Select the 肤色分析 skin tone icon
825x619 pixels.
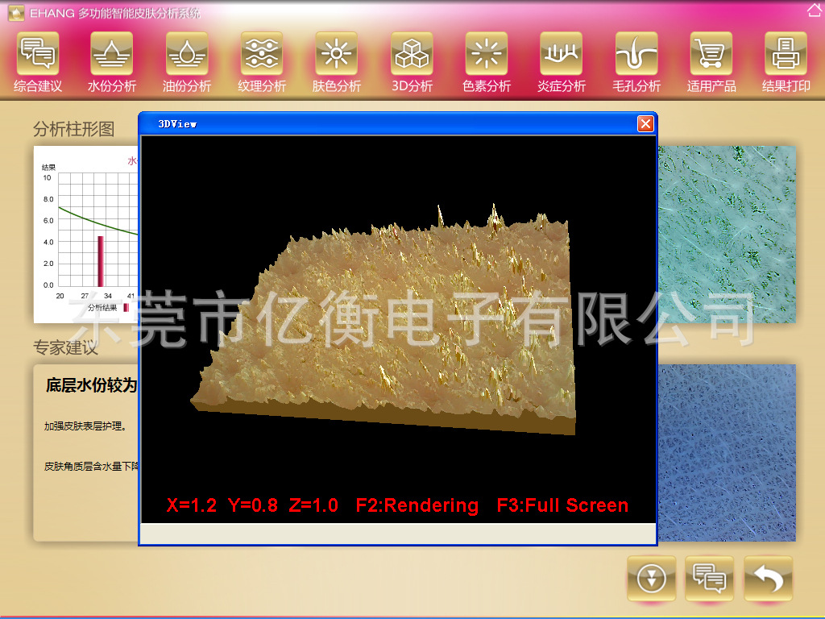click(337, 54)
